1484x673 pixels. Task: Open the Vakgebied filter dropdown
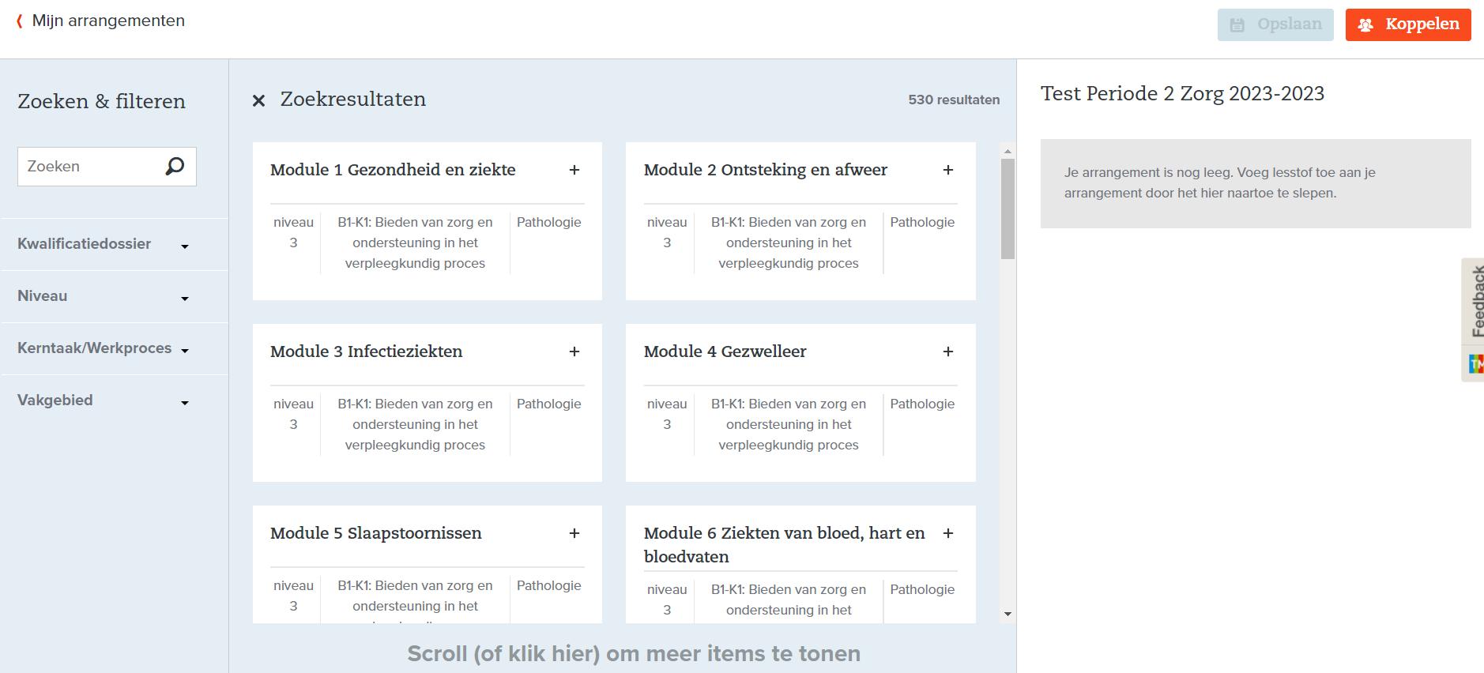click(103, 400)
